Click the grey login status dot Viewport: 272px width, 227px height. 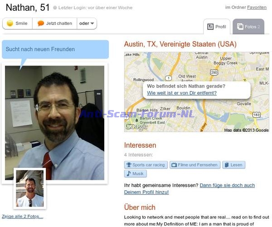coord(55,8)
